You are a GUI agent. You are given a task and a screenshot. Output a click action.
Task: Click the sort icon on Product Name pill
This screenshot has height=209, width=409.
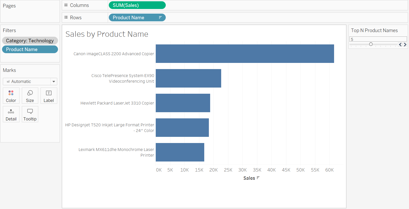tap(160, 17)
